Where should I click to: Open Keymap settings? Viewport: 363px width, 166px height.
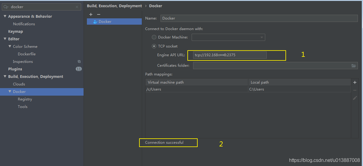tap(15, 31)
